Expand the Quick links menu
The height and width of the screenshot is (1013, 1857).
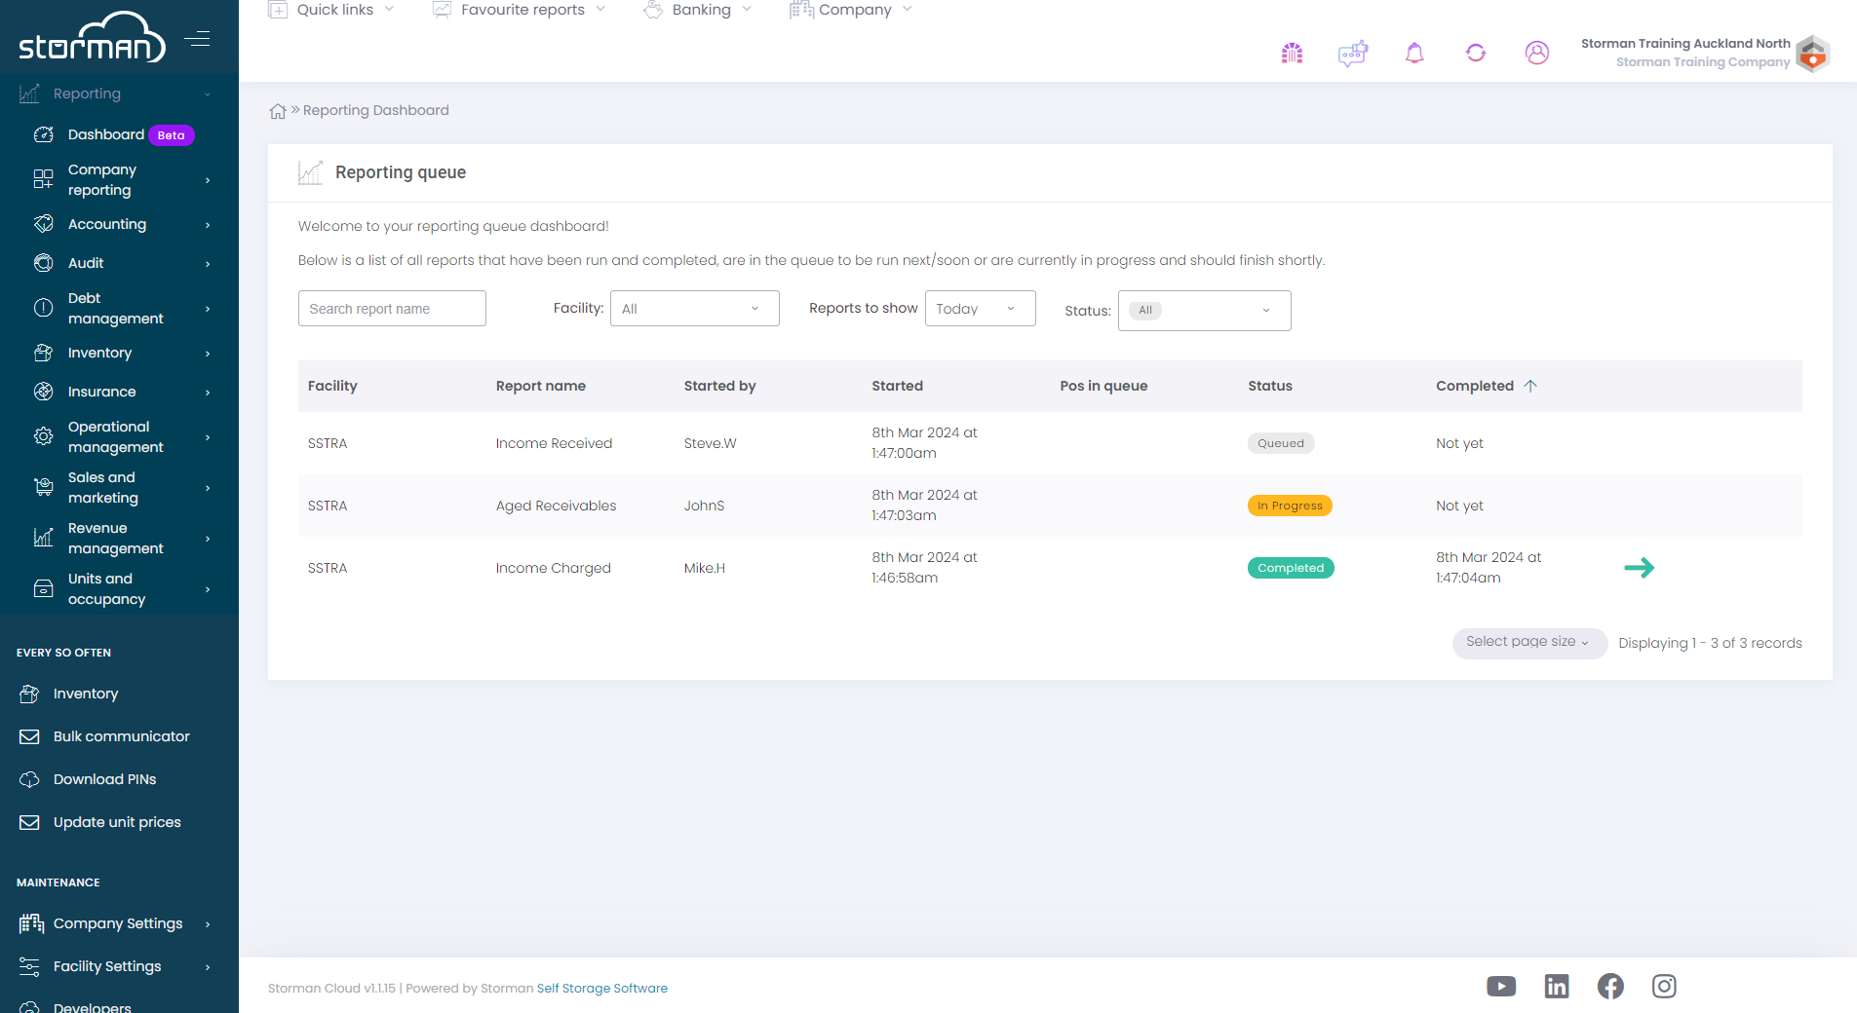(331, 10)
